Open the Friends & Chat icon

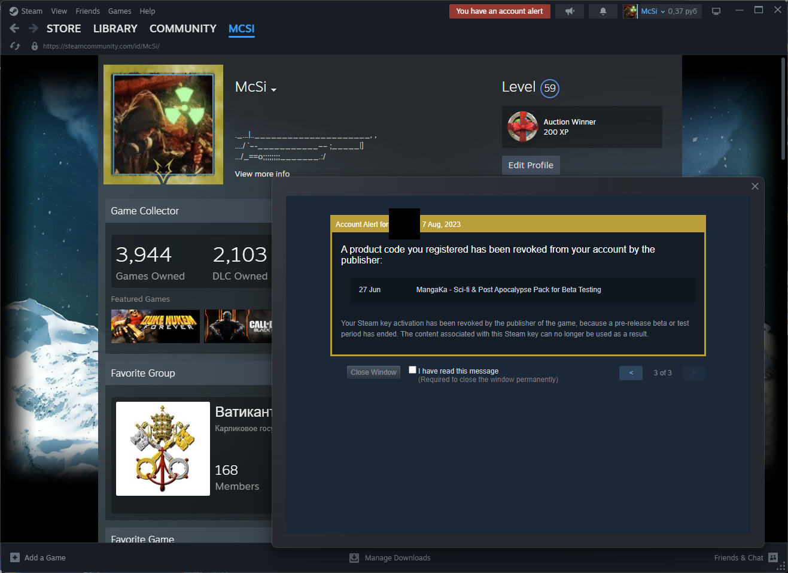coord(773,557)
